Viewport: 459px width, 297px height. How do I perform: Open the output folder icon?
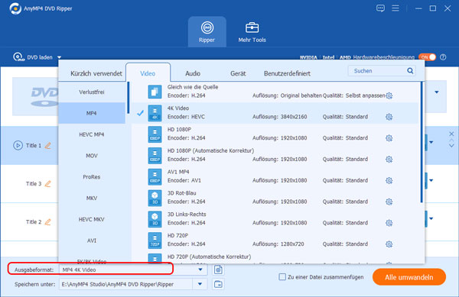tap(218, 284)
